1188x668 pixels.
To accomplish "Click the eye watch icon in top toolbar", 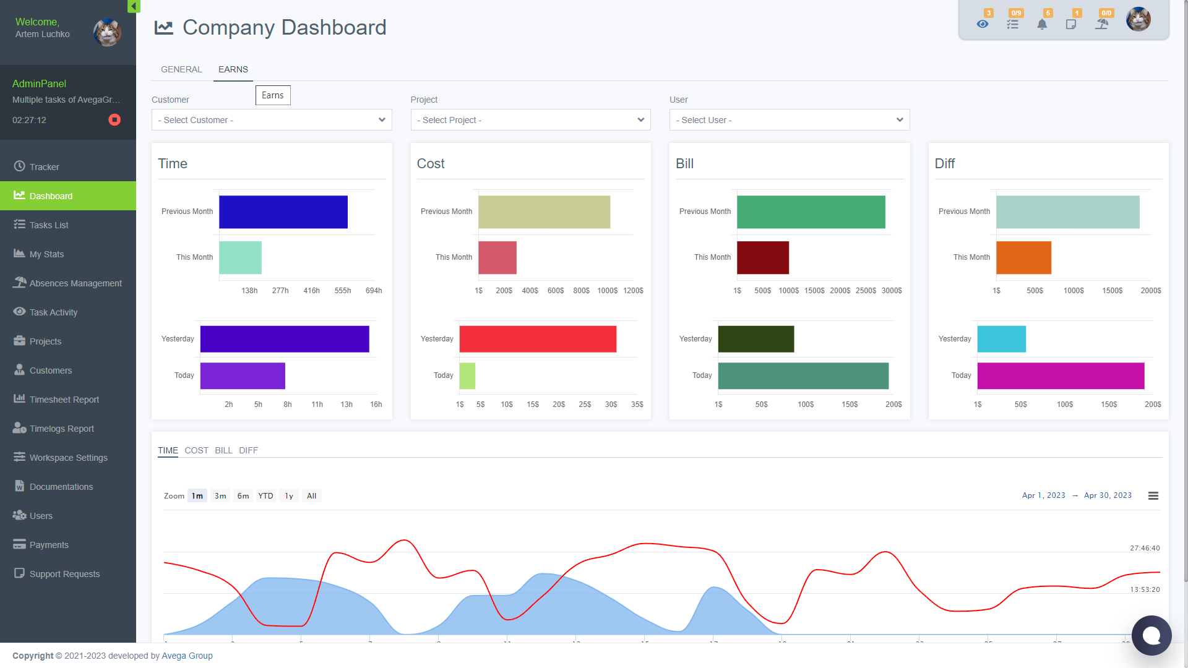I will point(983,24).
